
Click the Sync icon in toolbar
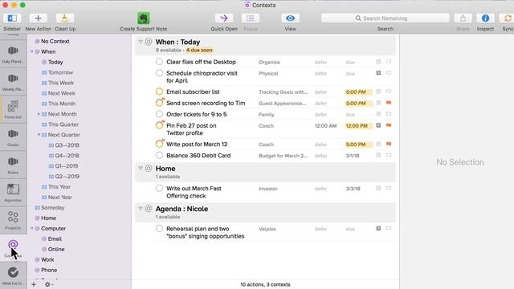(x=507, y=18)
